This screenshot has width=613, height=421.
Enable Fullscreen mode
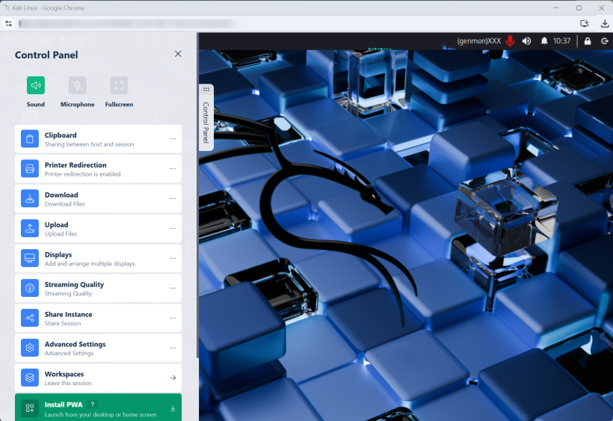point(119,85)
